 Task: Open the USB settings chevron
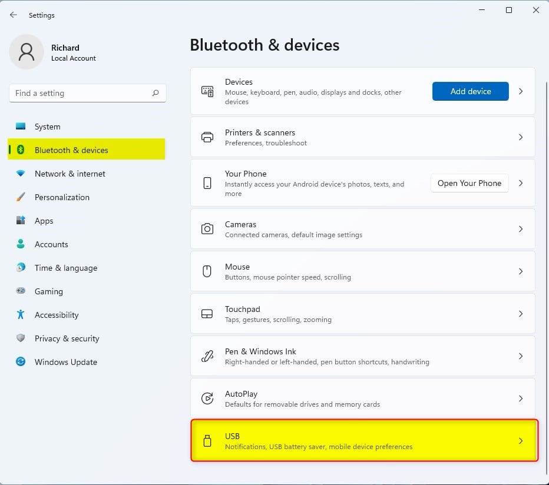click(521, 441)
